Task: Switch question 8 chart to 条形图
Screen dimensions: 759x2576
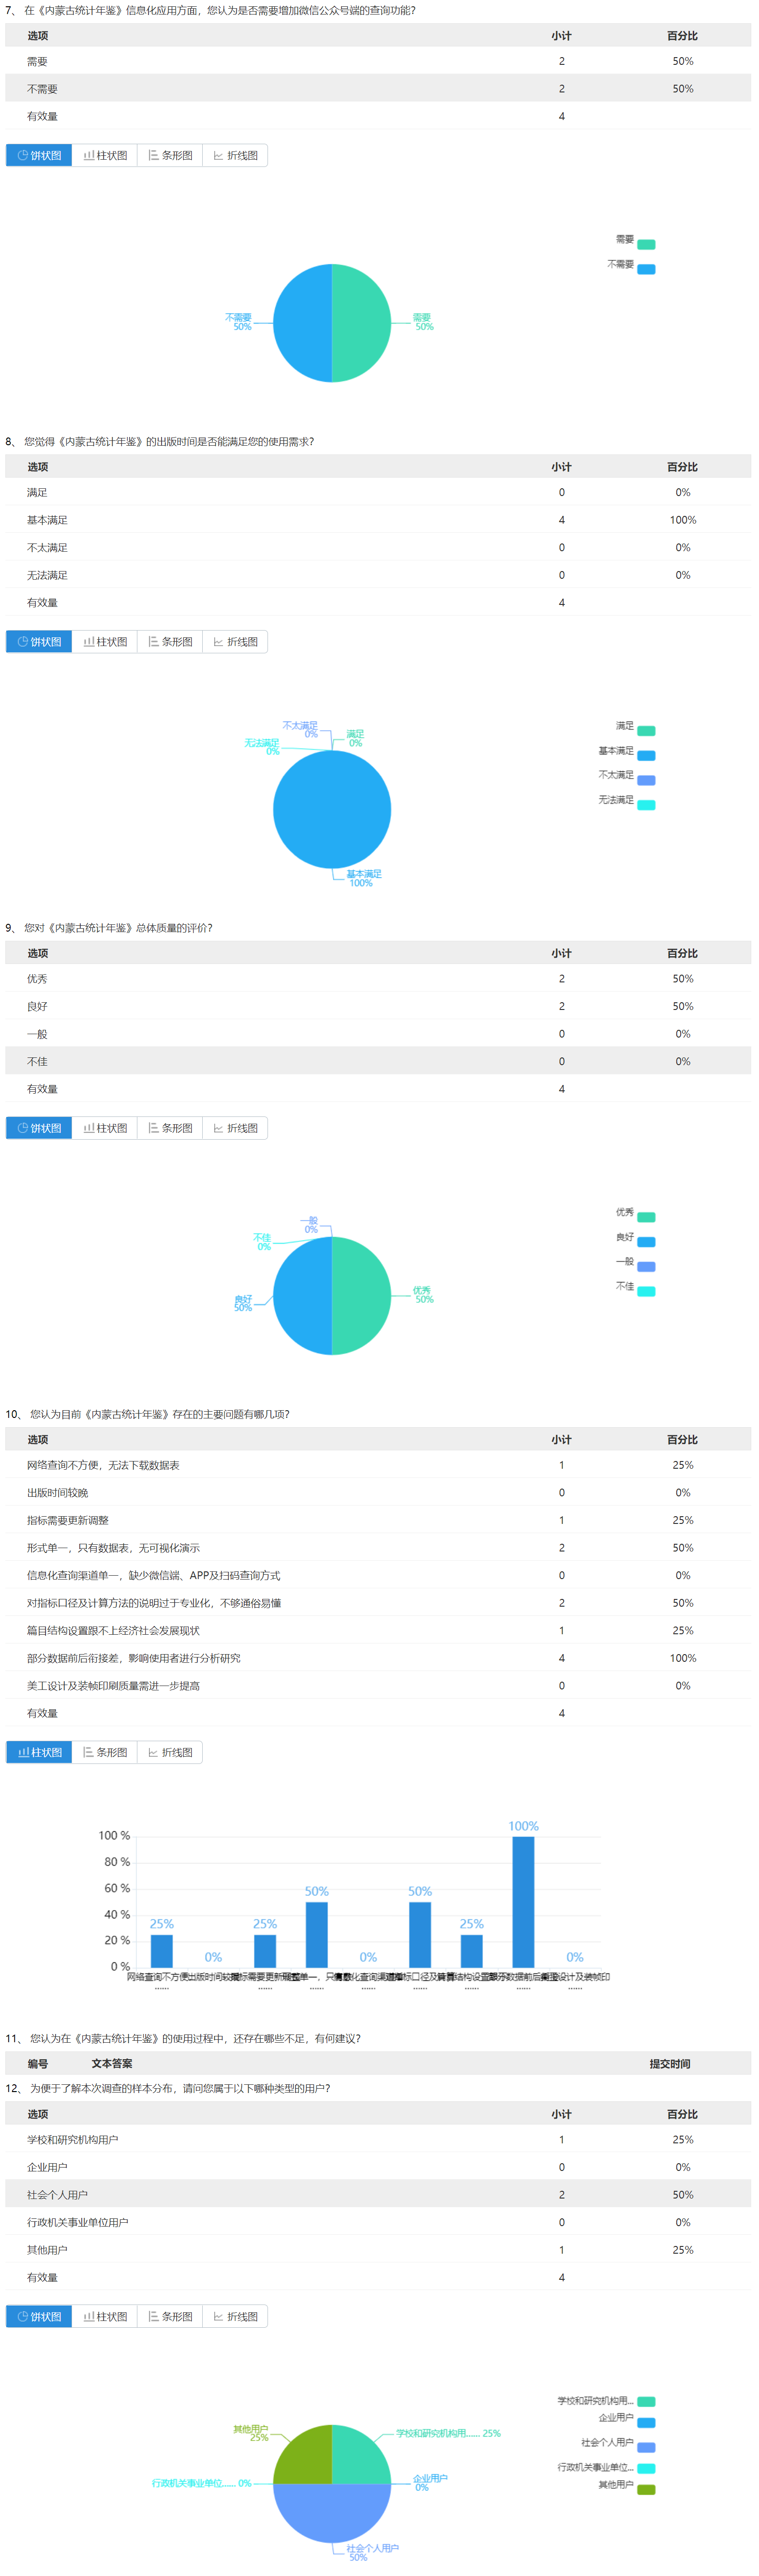Action: [170, 642]
